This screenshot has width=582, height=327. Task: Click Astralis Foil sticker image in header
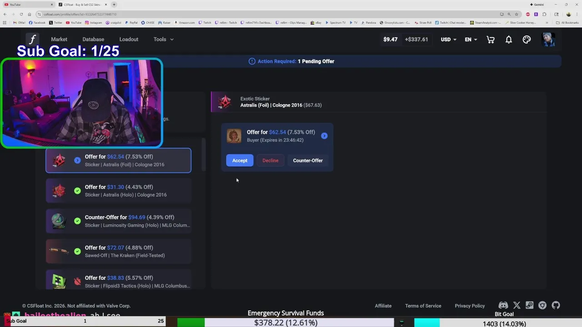coord(224,102)
